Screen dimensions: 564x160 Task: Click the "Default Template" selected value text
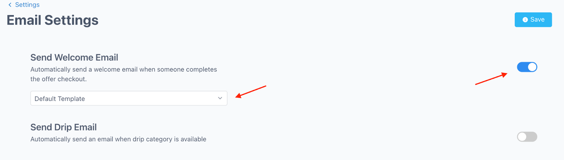coord(60,99)
